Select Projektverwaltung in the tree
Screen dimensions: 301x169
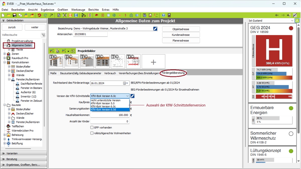click(x=22, y=41)
